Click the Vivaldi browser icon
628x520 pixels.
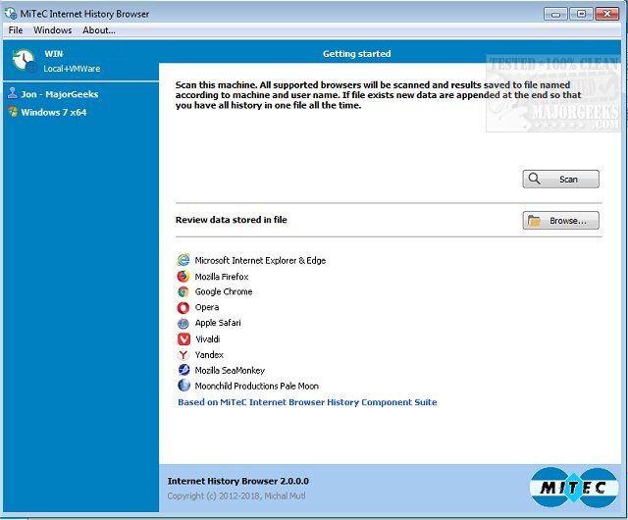[183, 338]
